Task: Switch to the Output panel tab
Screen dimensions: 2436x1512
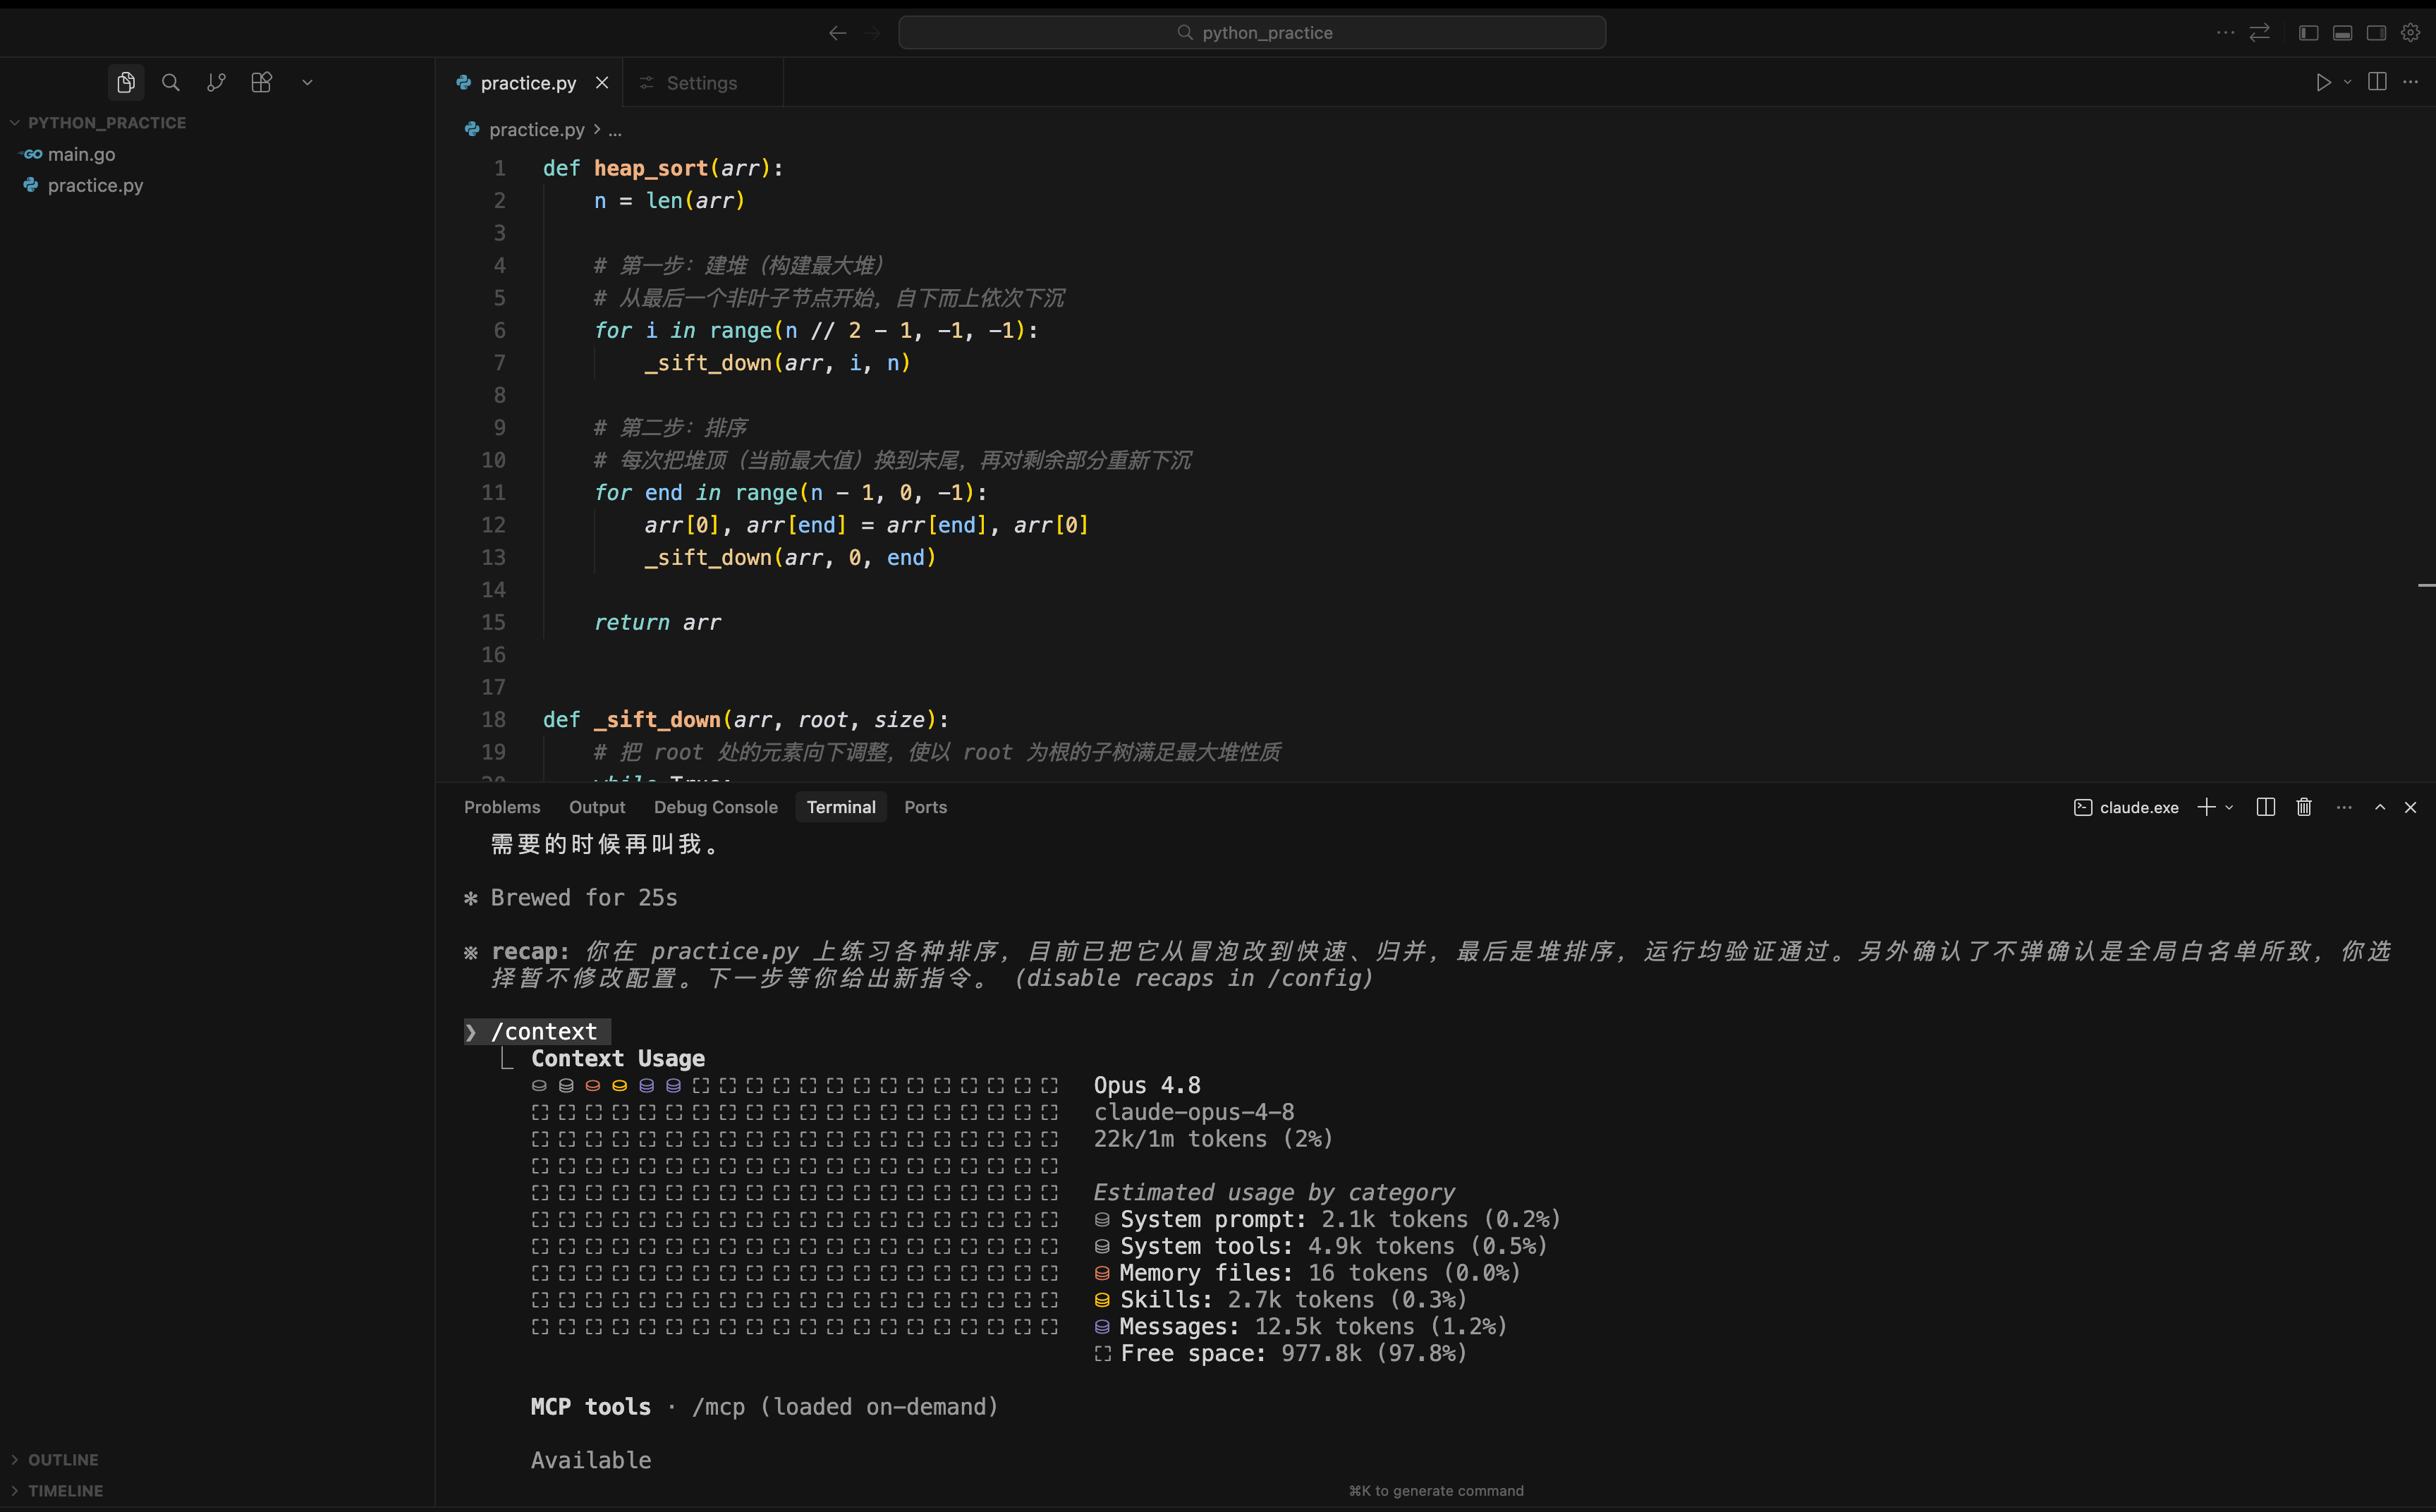Action: [x=597, y=807]
